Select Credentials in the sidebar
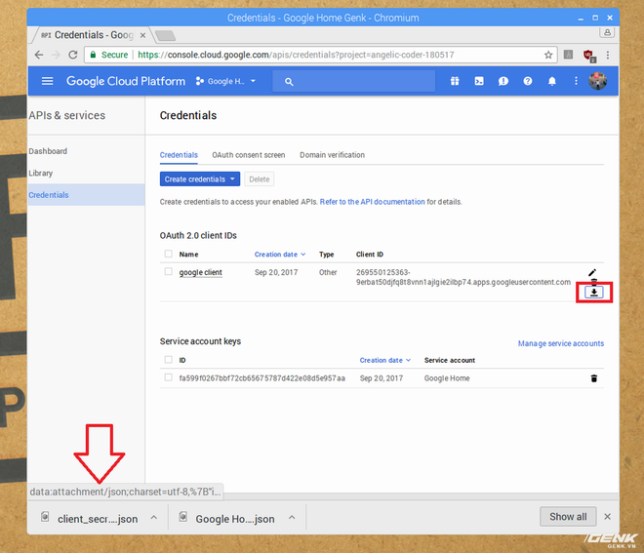 pyautogui.click(x=86, y=195)
